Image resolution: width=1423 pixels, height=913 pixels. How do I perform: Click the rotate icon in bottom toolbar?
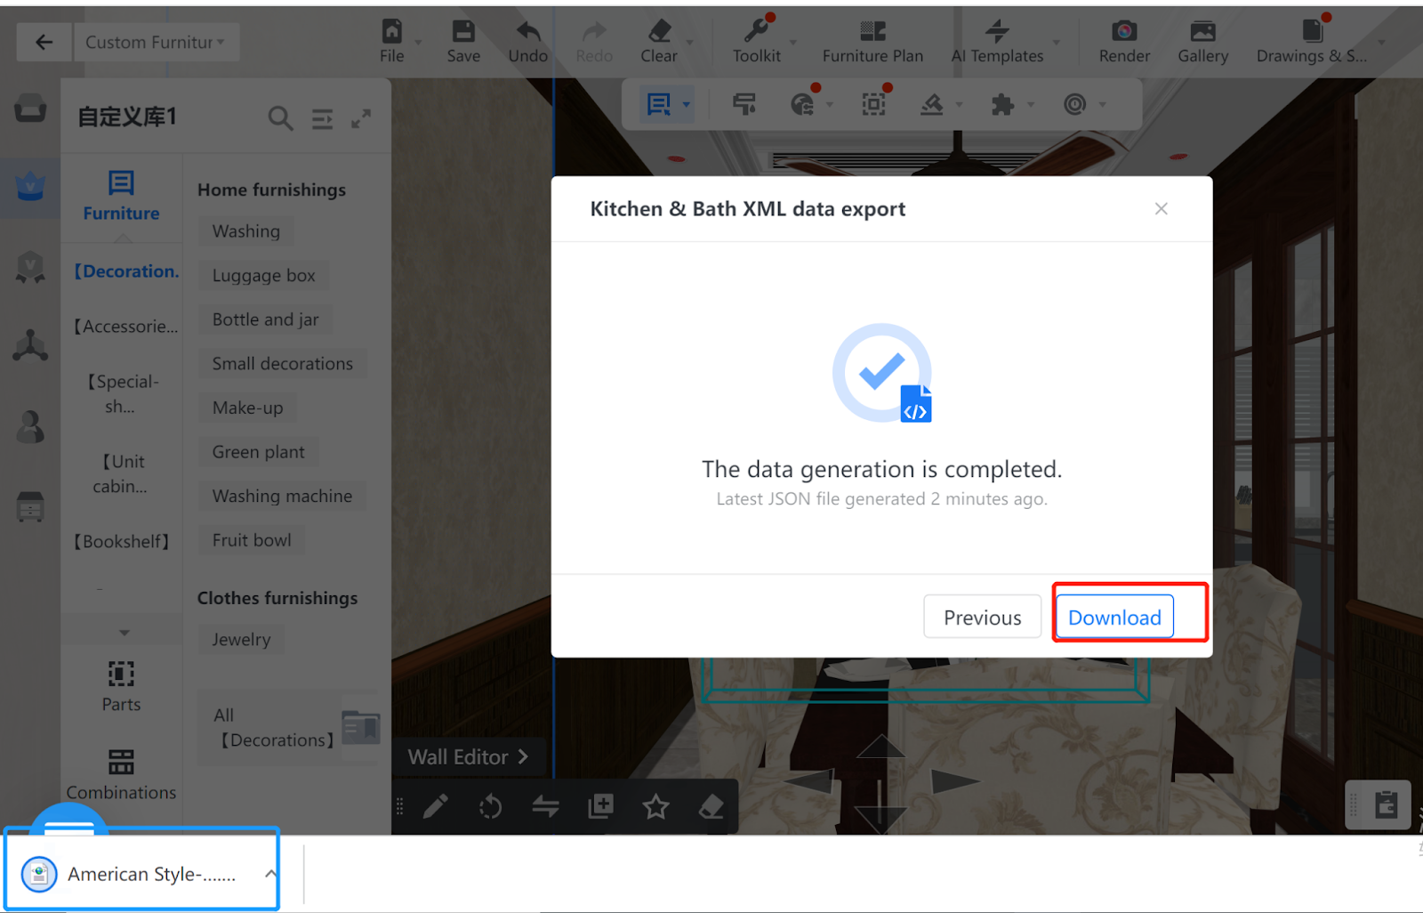tap(490, 807)
